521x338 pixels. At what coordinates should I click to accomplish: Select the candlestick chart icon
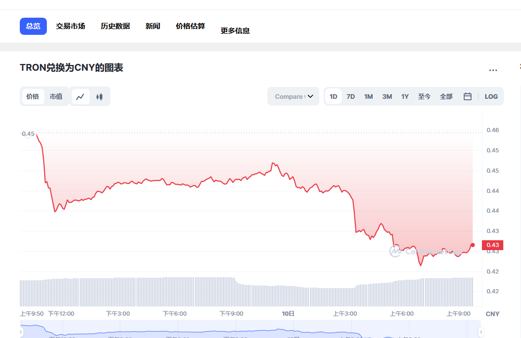[100, 97]
